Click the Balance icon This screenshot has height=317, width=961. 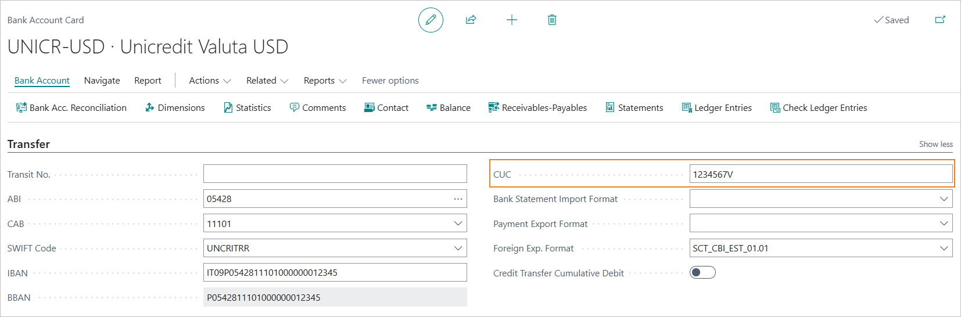pos(432,107)
